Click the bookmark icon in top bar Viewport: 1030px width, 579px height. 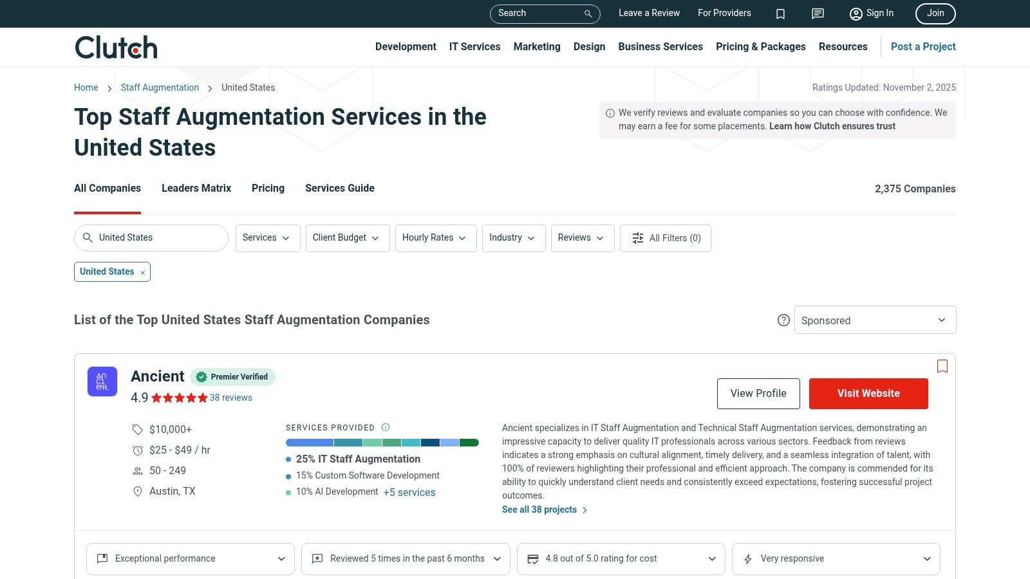point(780,14)
